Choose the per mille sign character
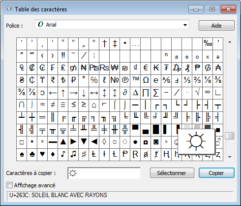241x206 pixels. point(208,44)
